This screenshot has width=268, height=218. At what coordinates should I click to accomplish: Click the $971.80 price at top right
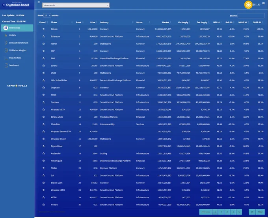[x=257, y=5]
